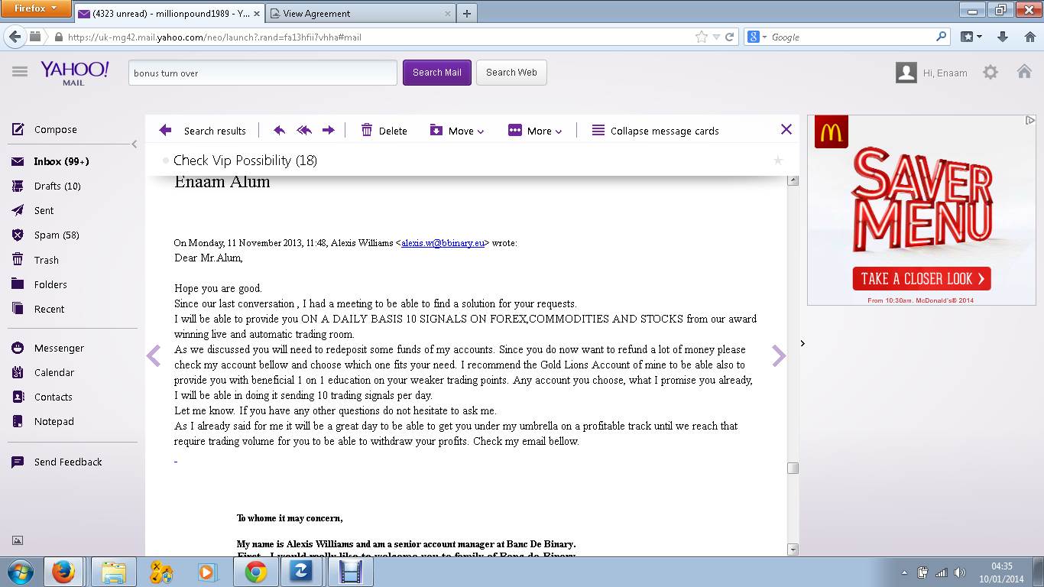Click the volume icon in system tray

(x=960, y=572)
